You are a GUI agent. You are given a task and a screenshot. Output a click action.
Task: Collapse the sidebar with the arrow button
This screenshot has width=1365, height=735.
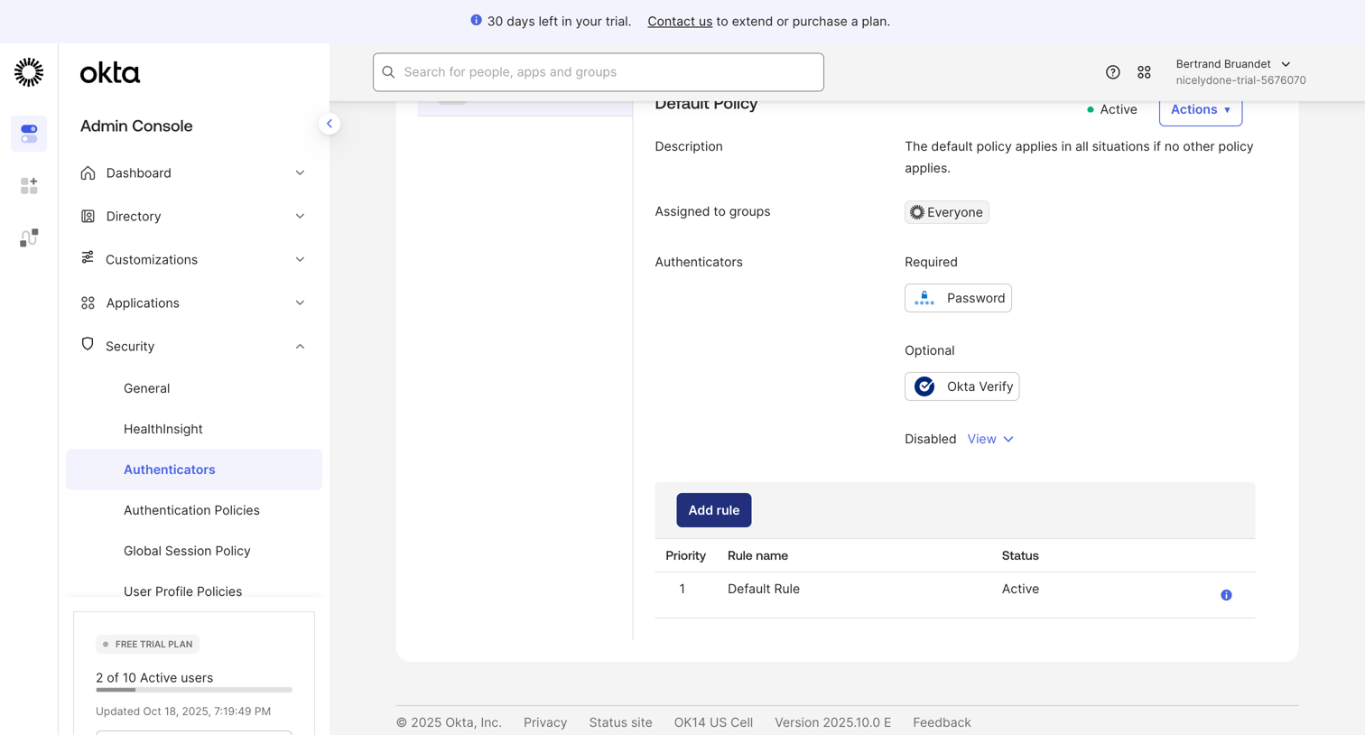(330, 124)
